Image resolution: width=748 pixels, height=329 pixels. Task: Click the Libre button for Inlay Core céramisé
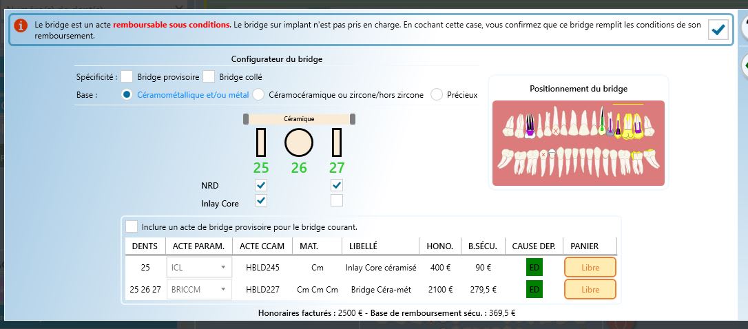point(590,267)
